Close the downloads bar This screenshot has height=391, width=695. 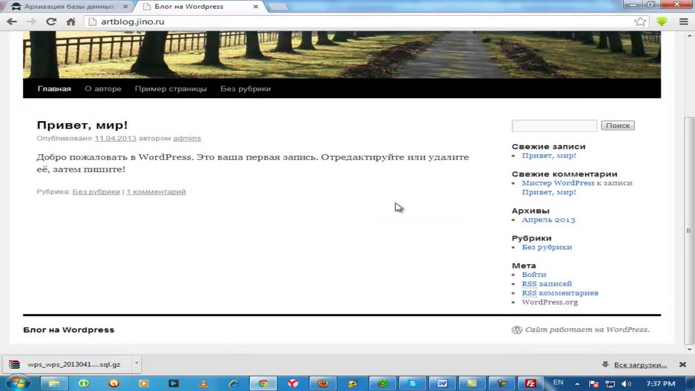(x=683, y=364)
